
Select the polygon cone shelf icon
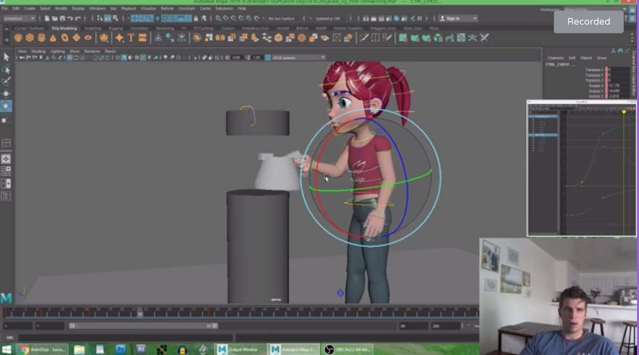pyautogui.click(x=53, y=38)
